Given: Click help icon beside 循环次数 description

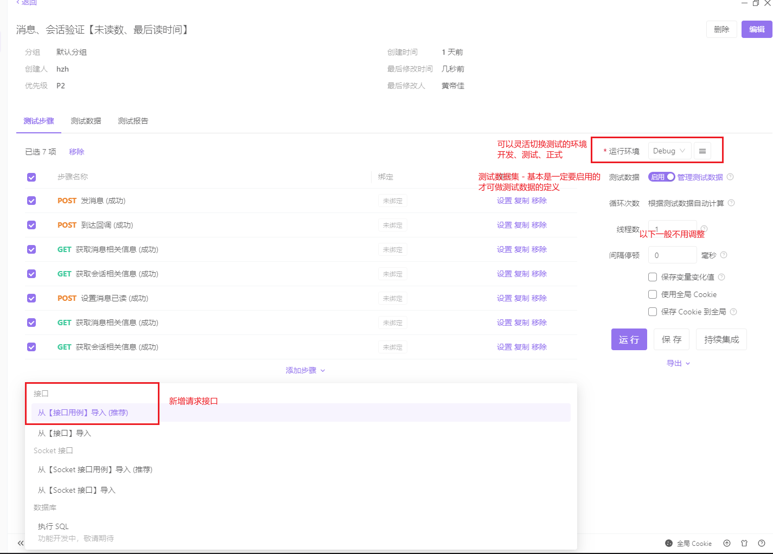Looking at the screenshot, I should click(731, 203).
